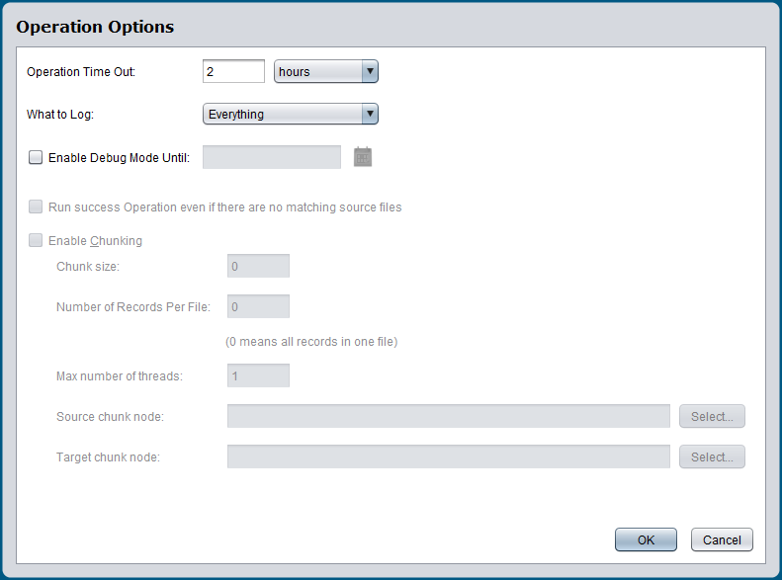Focus the Target chunk node text field
Image resolution: width=782 pixels, height=580 pixels.
pos(448,456)
